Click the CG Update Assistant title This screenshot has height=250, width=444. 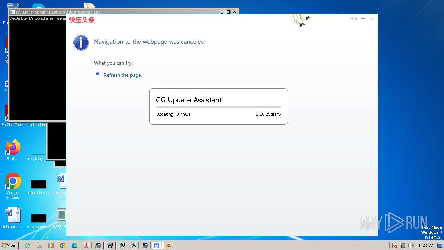click(189, 100)
